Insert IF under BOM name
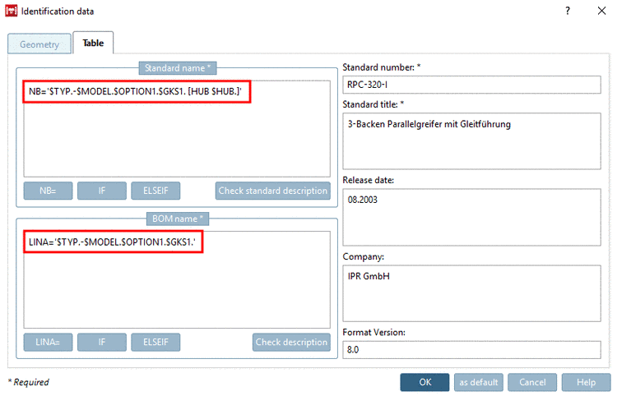The height and width of the screenshot is (396, 617). [x=101, y=342]
